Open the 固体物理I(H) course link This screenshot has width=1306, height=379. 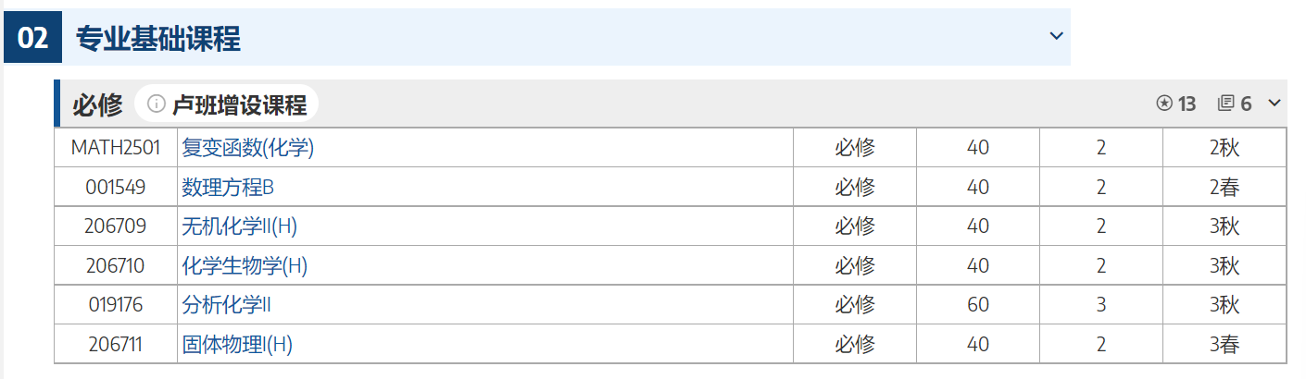point(237,345)
